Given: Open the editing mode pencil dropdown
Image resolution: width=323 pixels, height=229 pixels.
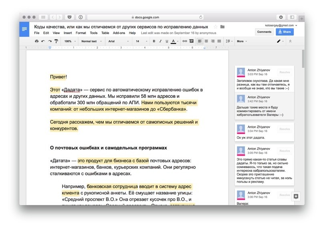Looking at the screenshot, I should (280, 41).
